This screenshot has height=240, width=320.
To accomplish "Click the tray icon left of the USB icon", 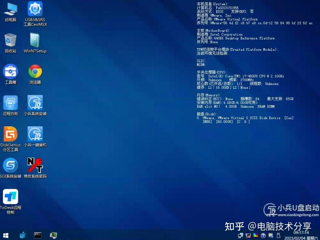I will click(x=271, y=235).
